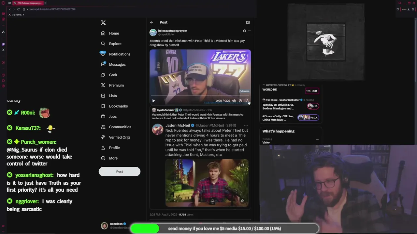The width and height of the screenshot is (417, 234).
Task: Open the X panel in browser sidebar
Action: [3, 50]
